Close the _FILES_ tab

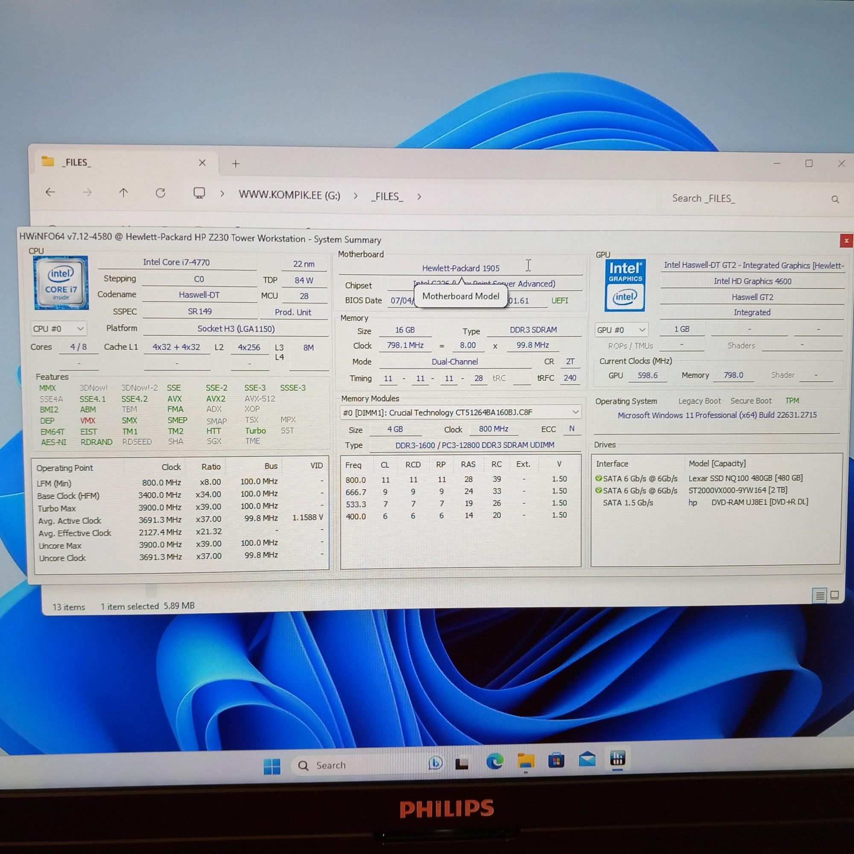pos(202,163)
